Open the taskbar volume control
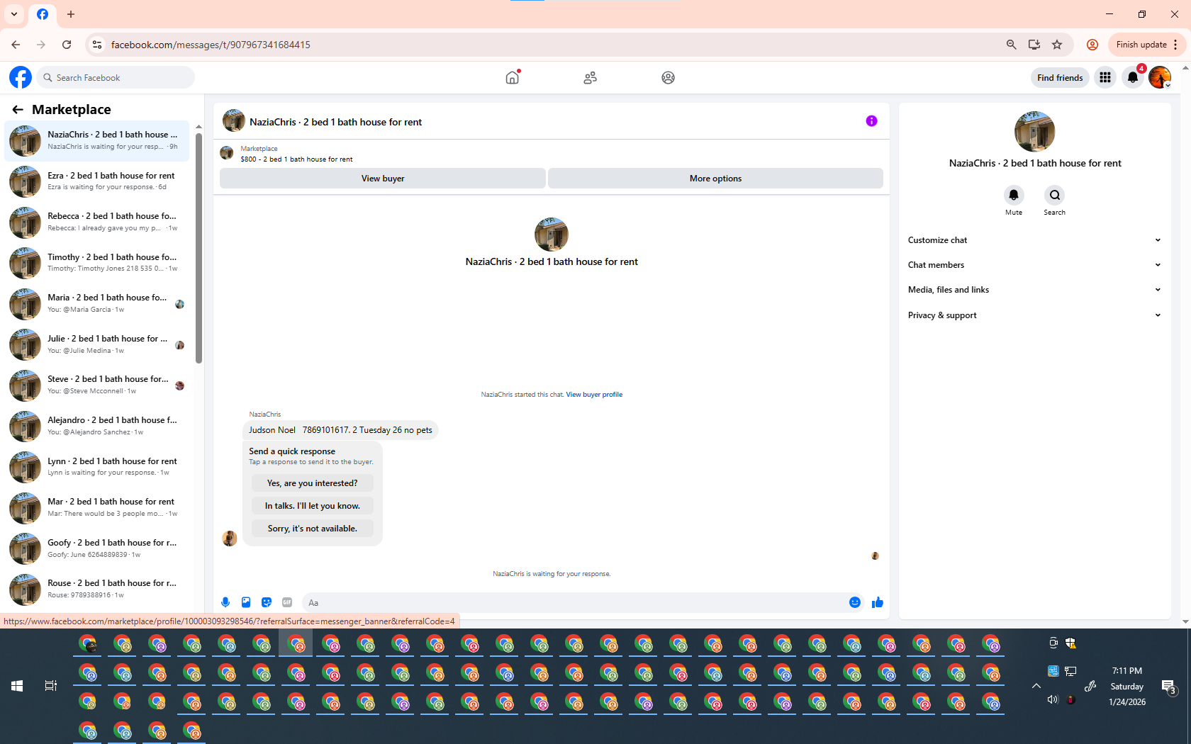 1053,699
